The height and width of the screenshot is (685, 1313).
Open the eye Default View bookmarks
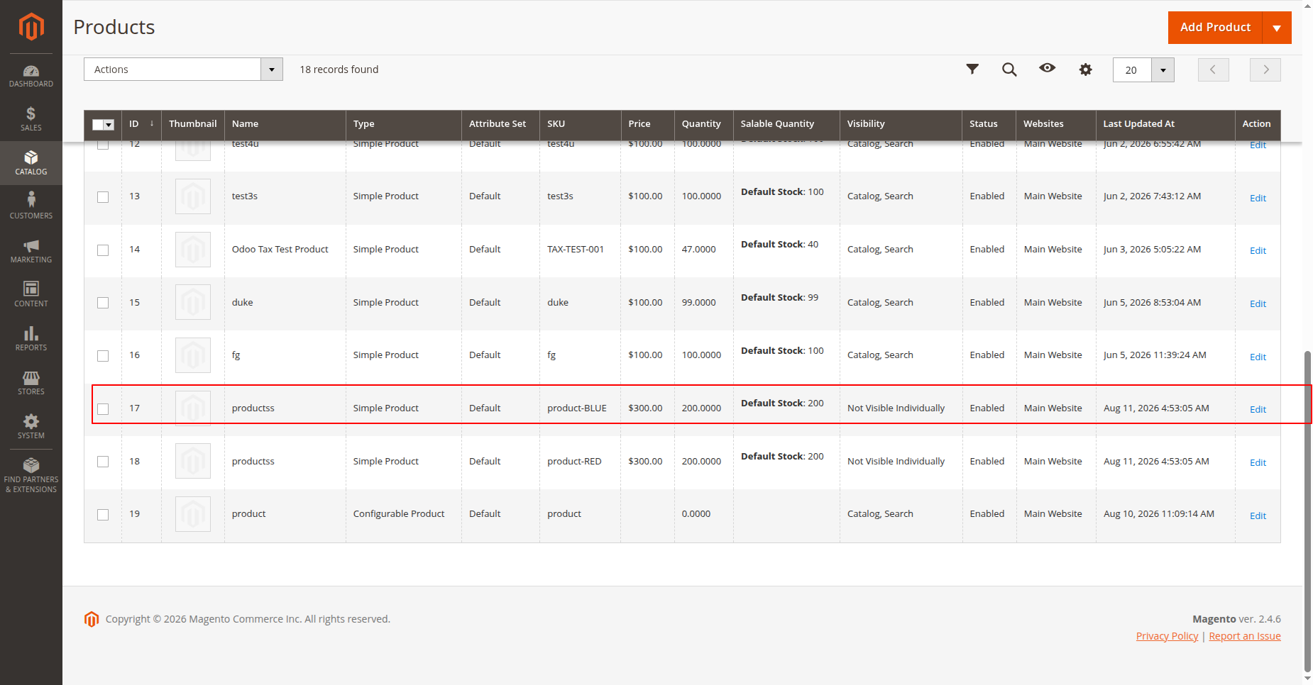(x=1048, y=68)
